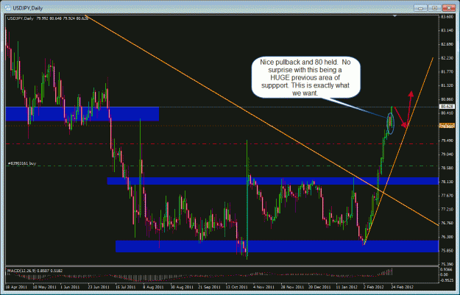Click price level 80.860 on the axis
The width and height of the screenshot is (460, 295).
point(447,99)
